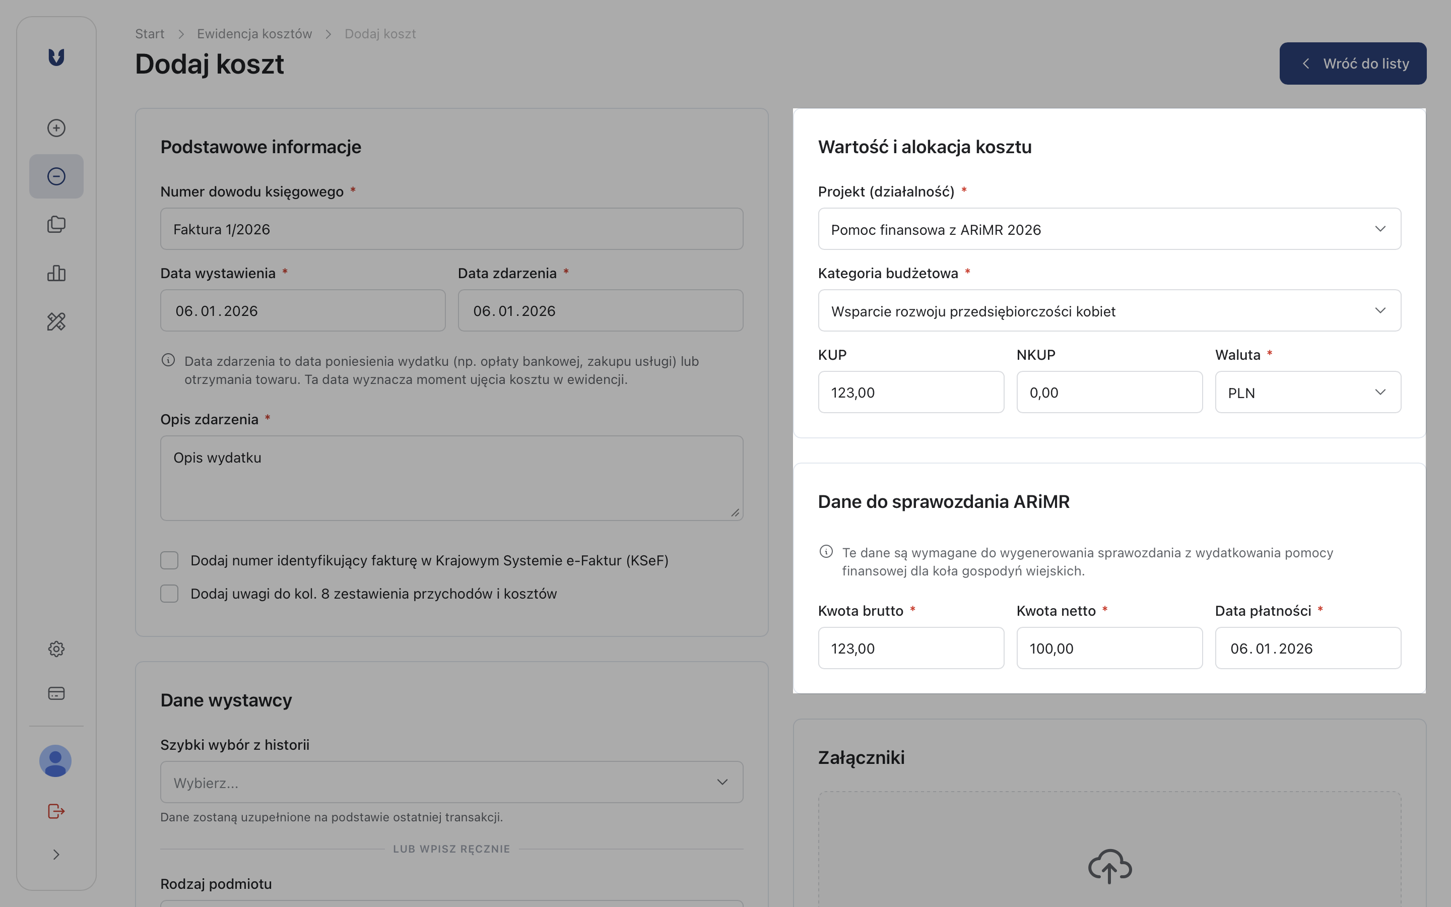Open the minus circle costs sidebar icon
Screen dimensions: 1451x907
56,176
